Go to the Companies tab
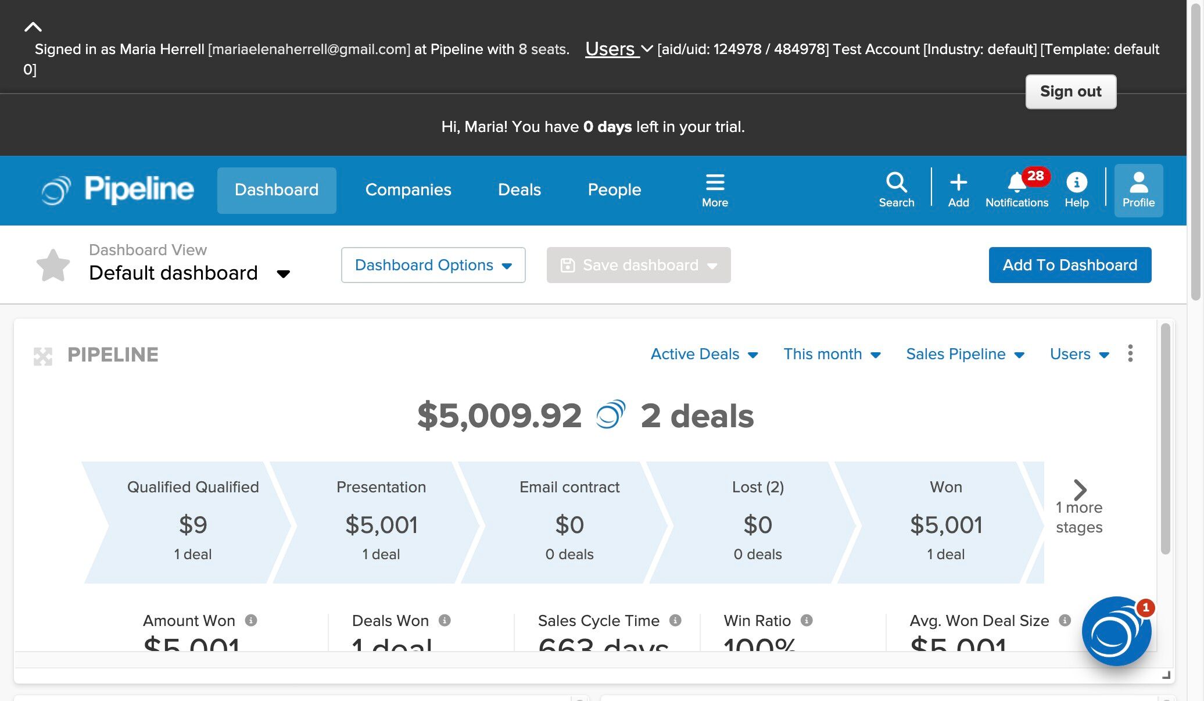Viewport: 1204px width, 701px height. 408,190
